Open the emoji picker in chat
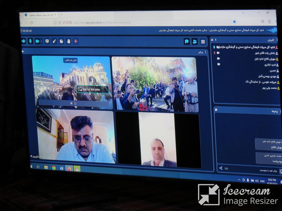 281,172
